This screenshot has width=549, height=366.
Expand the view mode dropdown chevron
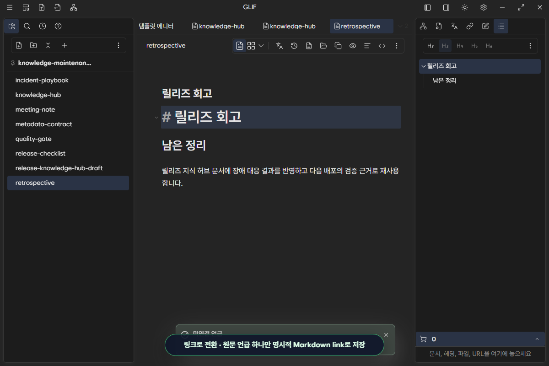pos(261,46)
